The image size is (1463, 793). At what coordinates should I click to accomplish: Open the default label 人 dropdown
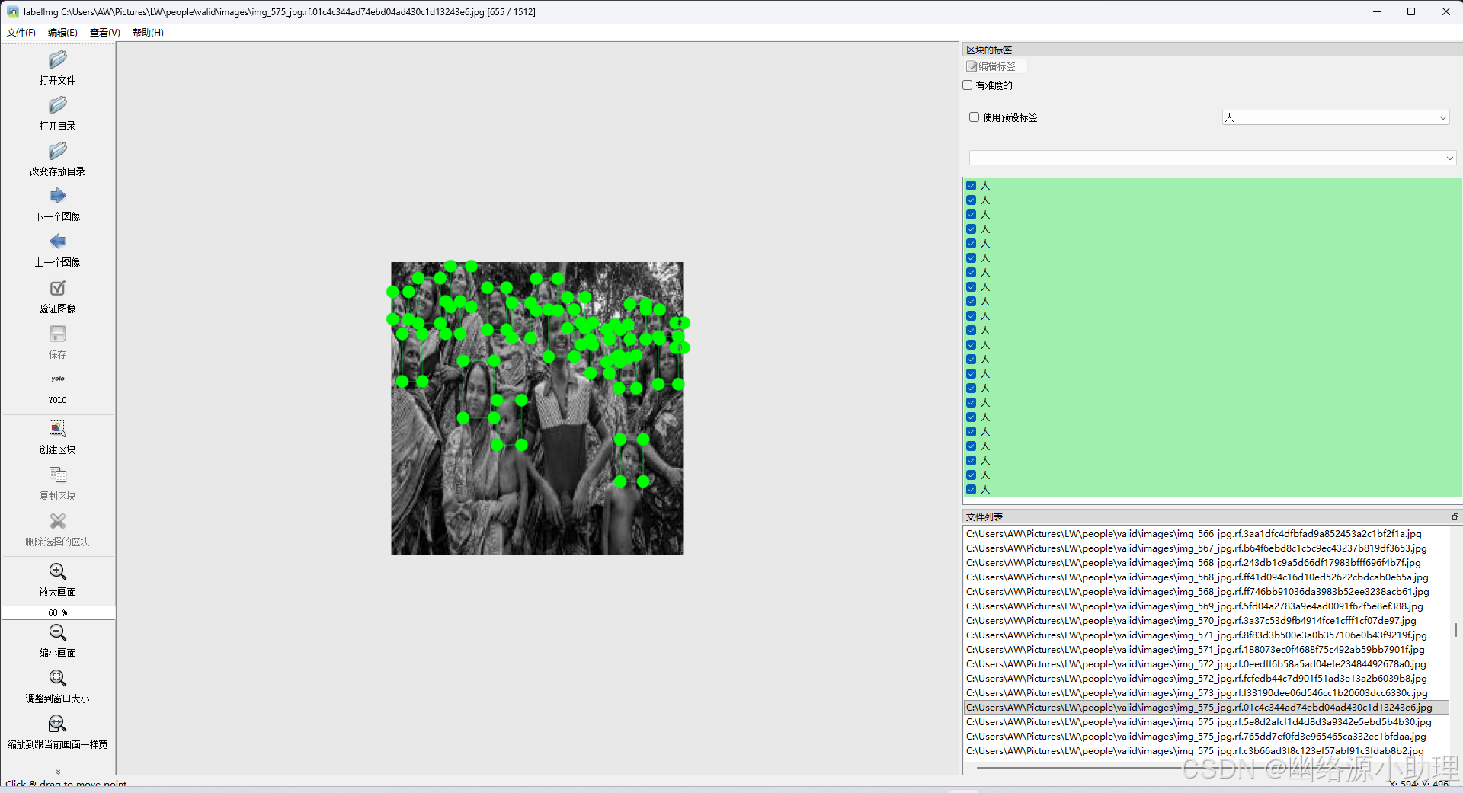(1335, 117)
